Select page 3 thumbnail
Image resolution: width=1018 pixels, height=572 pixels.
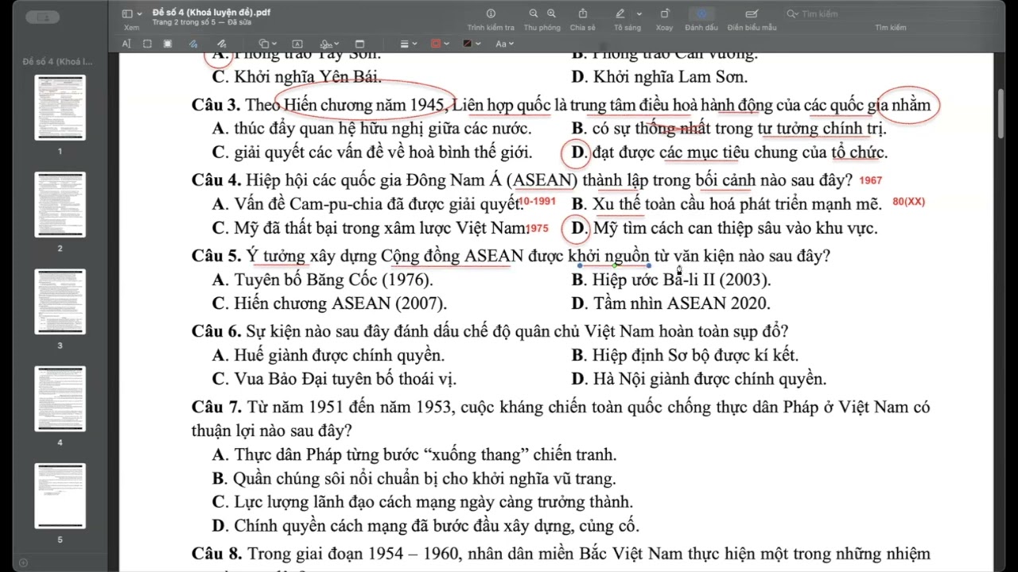pos(60,302)
